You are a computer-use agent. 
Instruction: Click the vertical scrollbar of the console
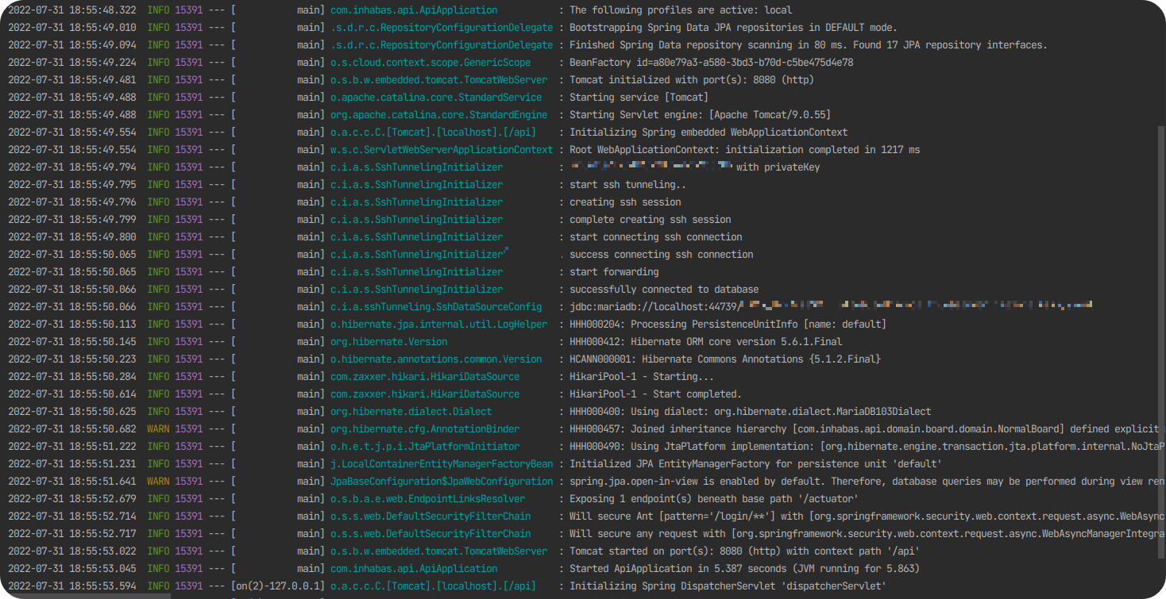click(1160, 343)
